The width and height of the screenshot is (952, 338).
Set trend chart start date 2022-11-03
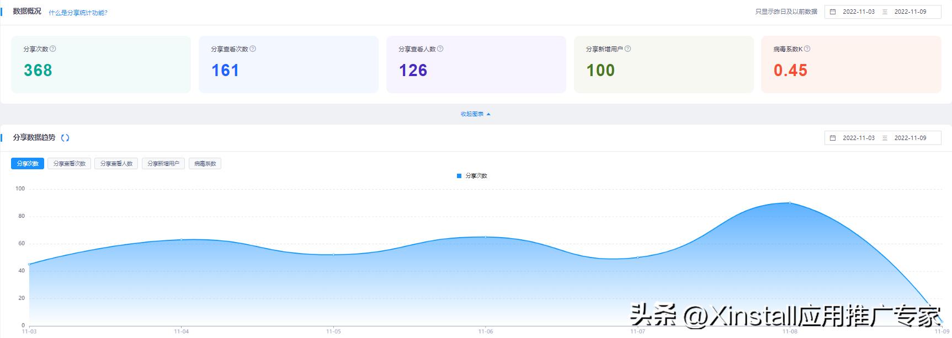click(859, 138)
